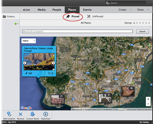Click the Cabo da Roca, Colares title text
153x124 pixels.
39,50
